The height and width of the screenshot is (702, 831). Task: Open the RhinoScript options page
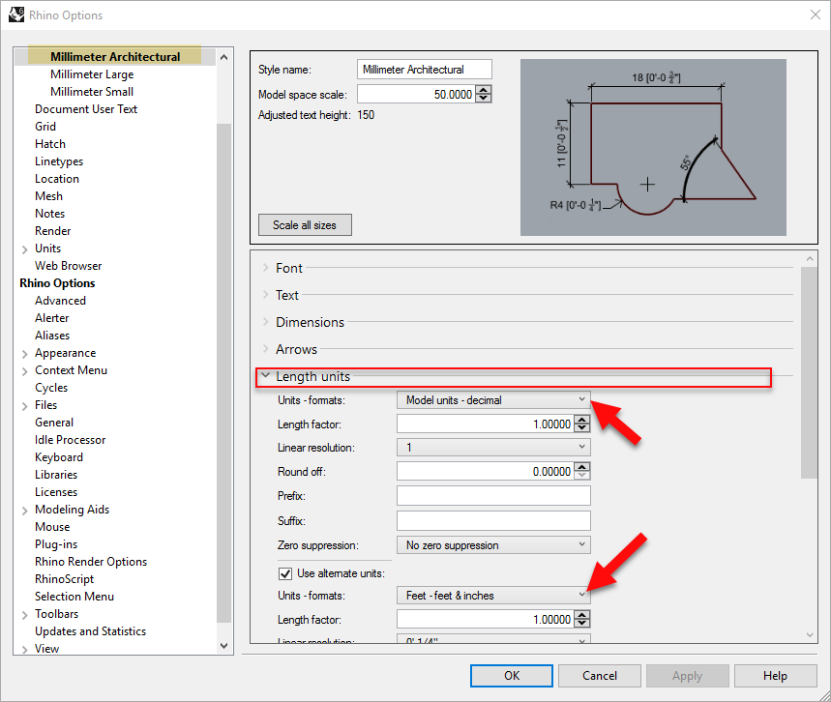coord(64,579)
